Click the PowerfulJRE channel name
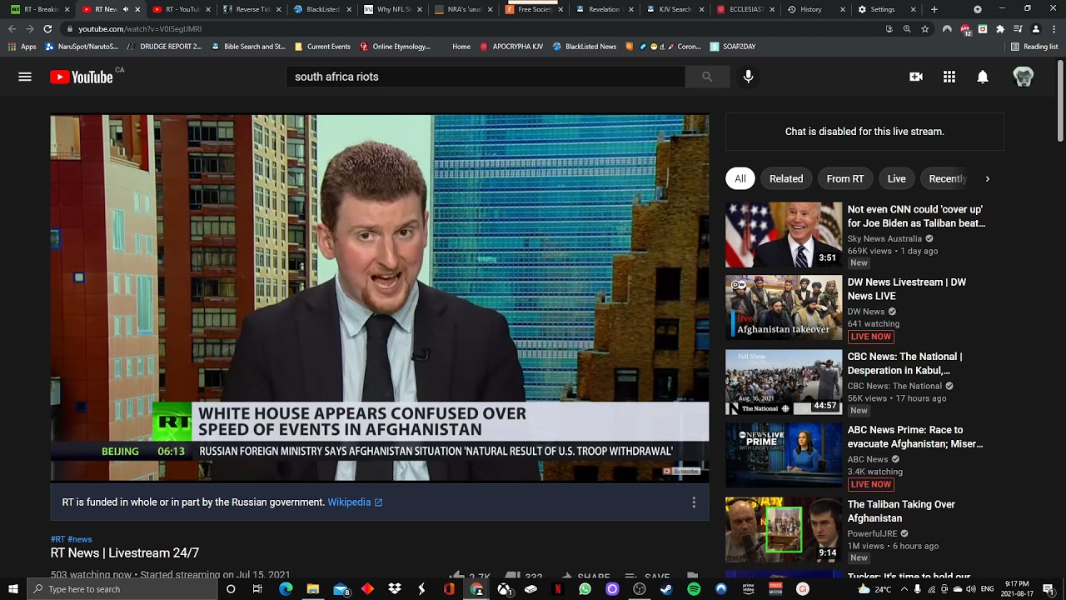1066x600 pixels. 872,534
